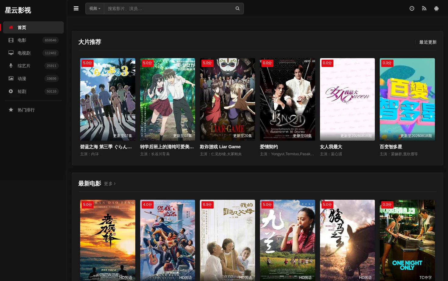Viewport: 448px width, 281px height.
Task: Expand the 视频 search type dropdown
Action: click(95, 9)
